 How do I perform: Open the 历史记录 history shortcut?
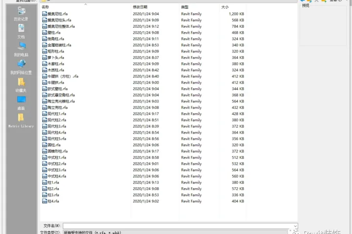tap(21, 14)
